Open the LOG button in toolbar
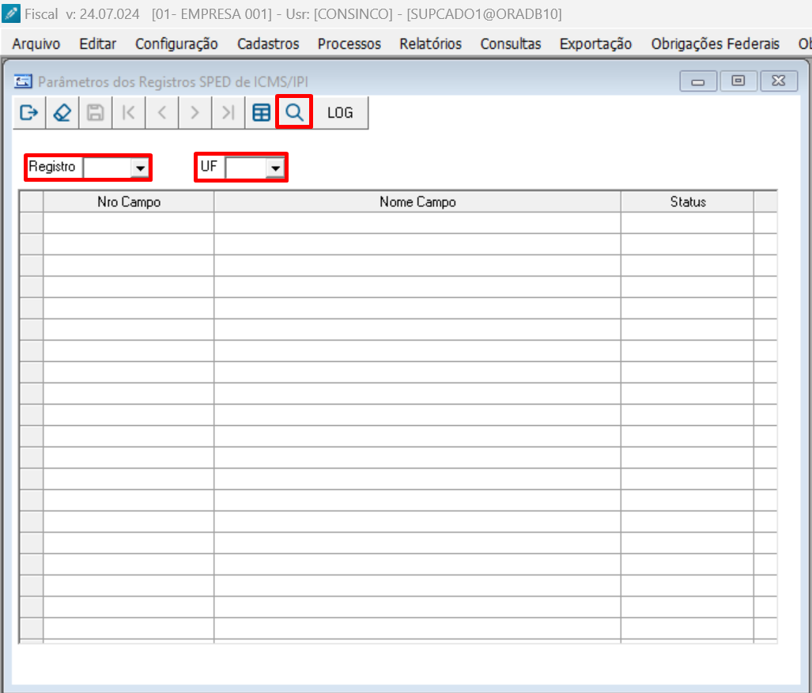 pos(340,112)
